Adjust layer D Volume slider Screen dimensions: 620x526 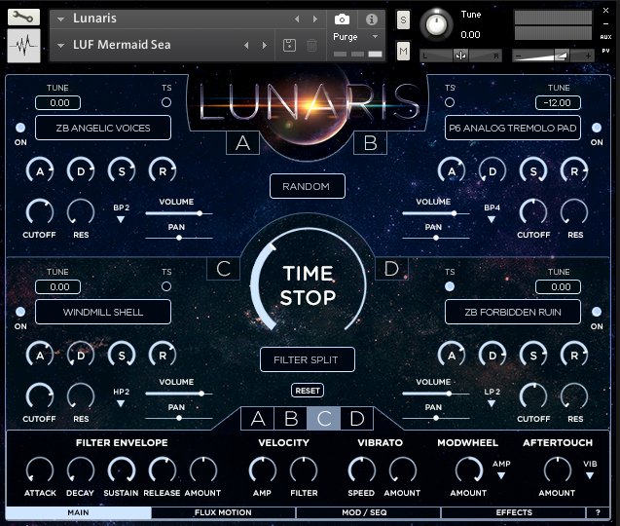click(436, 394)
